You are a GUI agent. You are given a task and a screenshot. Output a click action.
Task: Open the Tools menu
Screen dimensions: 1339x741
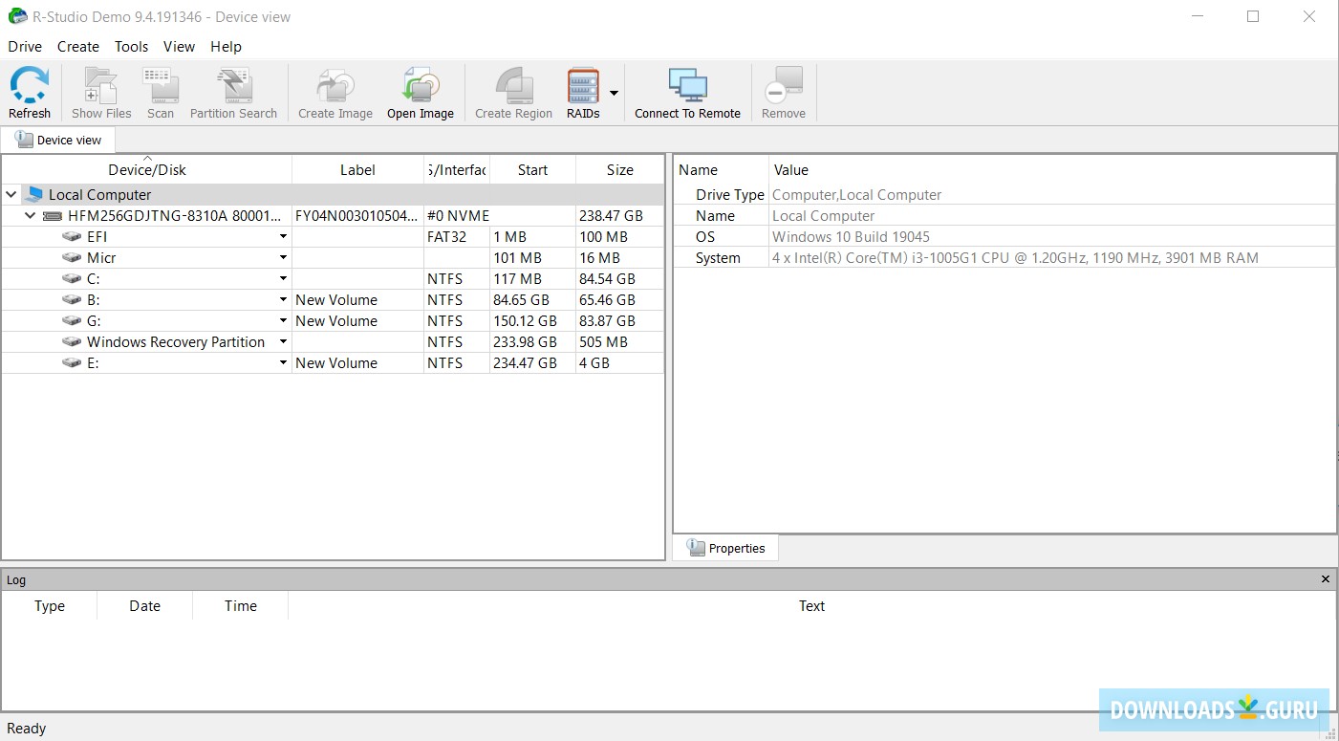pos(131,46)
